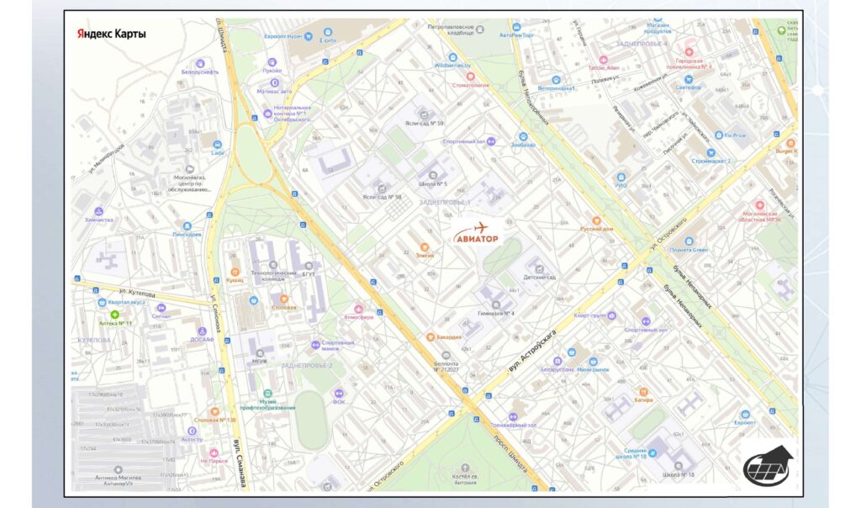The width and height of the screenshot is (861, 508).
Task: Open the Детский сад marker
Action: (539, 269)
